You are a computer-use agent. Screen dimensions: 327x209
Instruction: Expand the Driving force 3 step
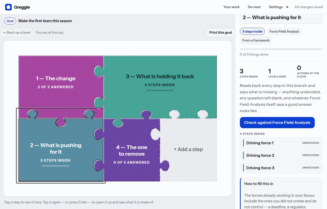click(281, 168)
